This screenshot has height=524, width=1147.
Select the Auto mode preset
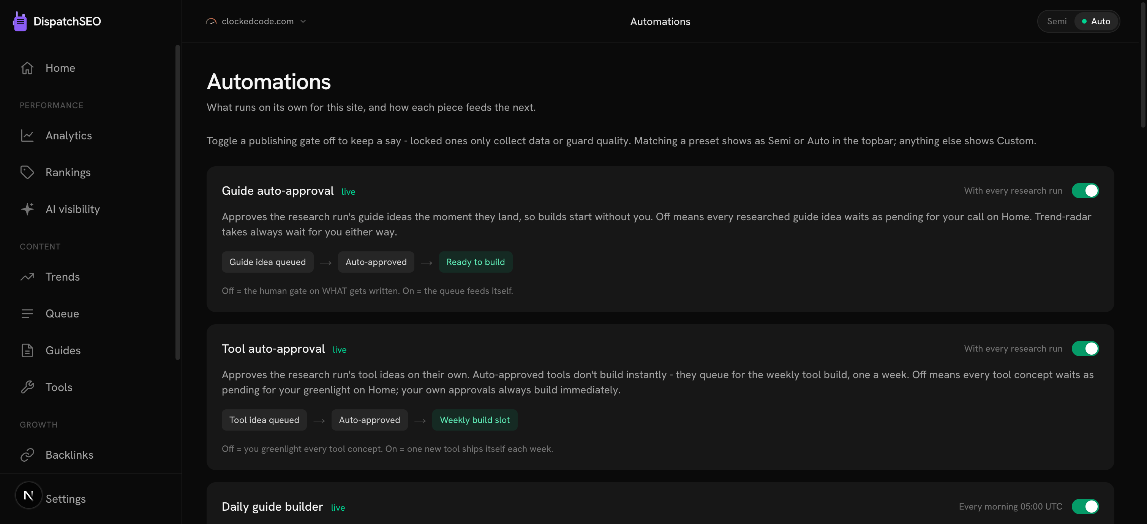pos(1096,21)
